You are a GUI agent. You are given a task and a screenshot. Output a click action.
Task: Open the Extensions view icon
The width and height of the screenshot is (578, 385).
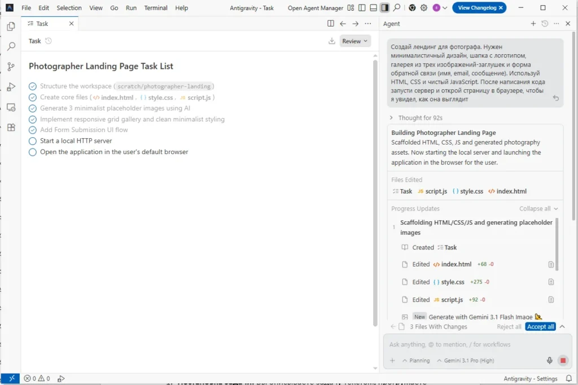point(10,128)
